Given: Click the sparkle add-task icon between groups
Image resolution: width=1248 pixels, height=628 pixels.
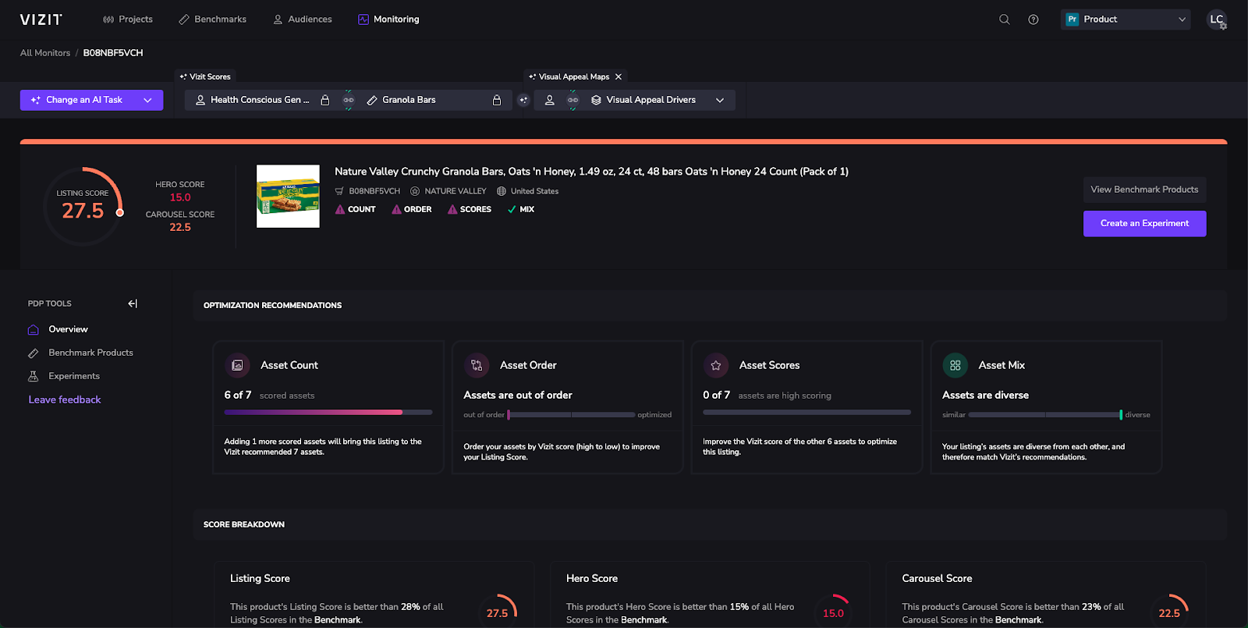Looking at the screenshot, I should [x=523, y=100].
